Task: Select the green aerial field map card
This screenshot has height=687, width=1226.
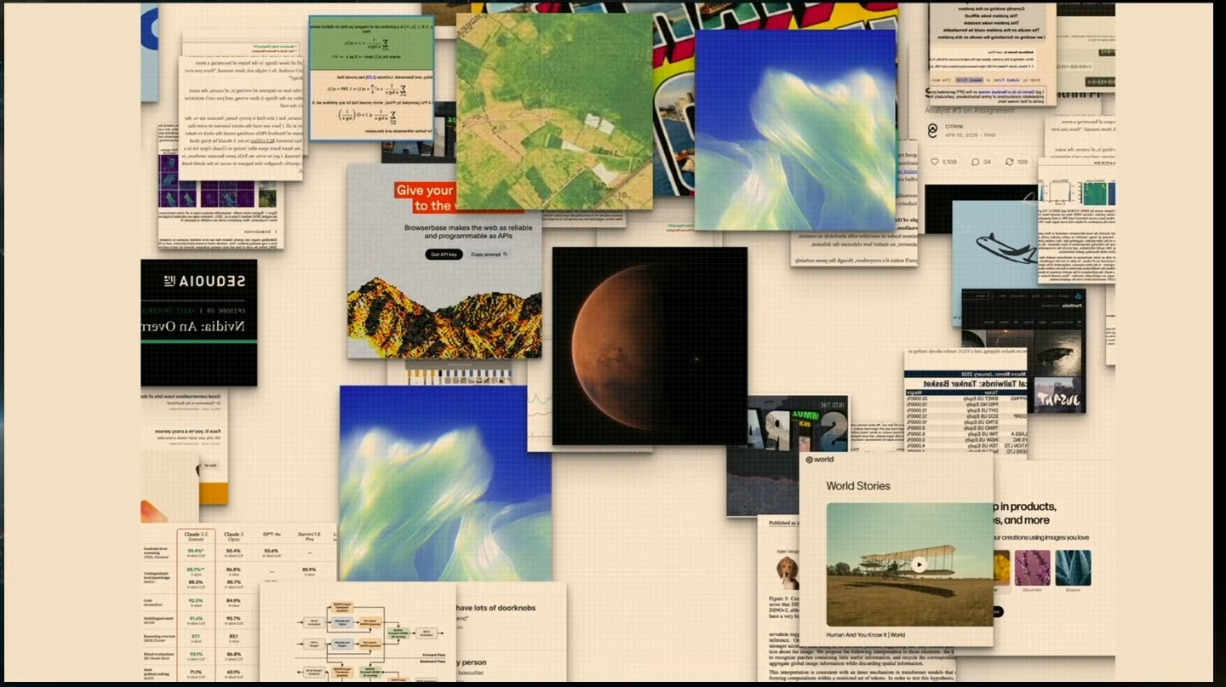Action: [554, 112]
